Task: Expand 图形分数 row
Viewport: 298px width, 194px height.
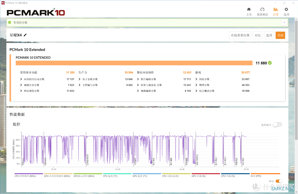Action: pyautogui.click(x=196, y=79)
